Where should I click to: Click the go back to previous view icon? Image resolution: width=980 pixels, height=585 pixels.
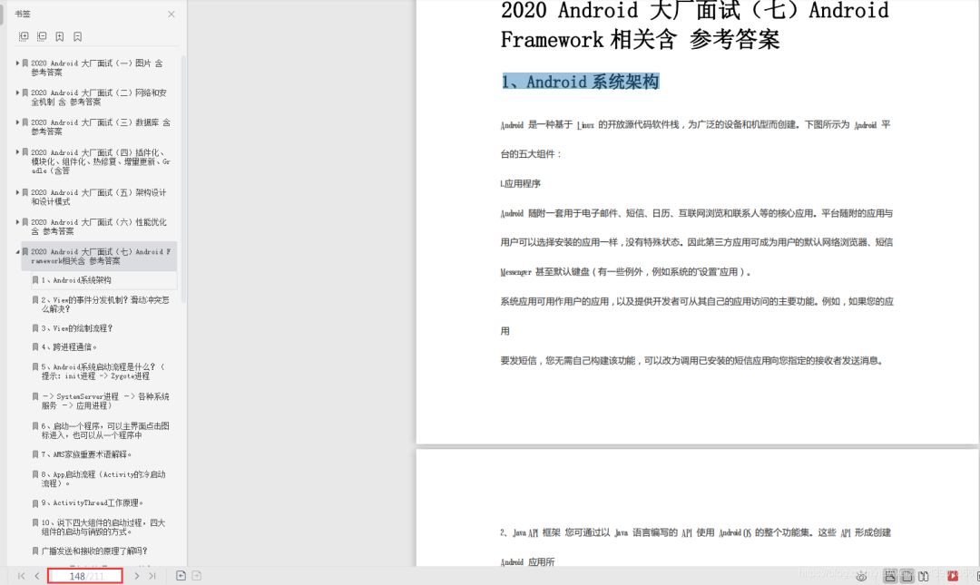[x=181, y=576]
